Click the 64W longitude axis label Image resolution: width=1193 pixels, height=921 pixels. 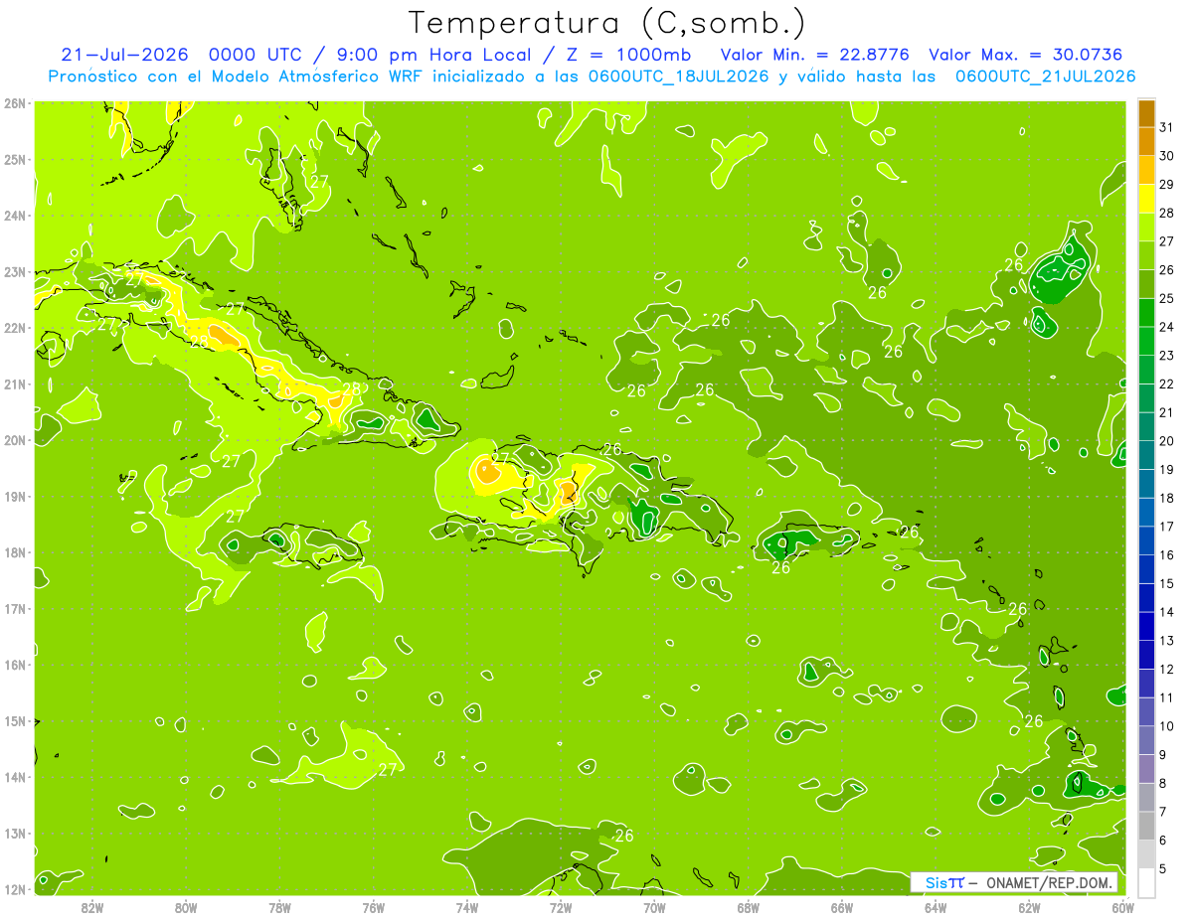coord(936,907)
